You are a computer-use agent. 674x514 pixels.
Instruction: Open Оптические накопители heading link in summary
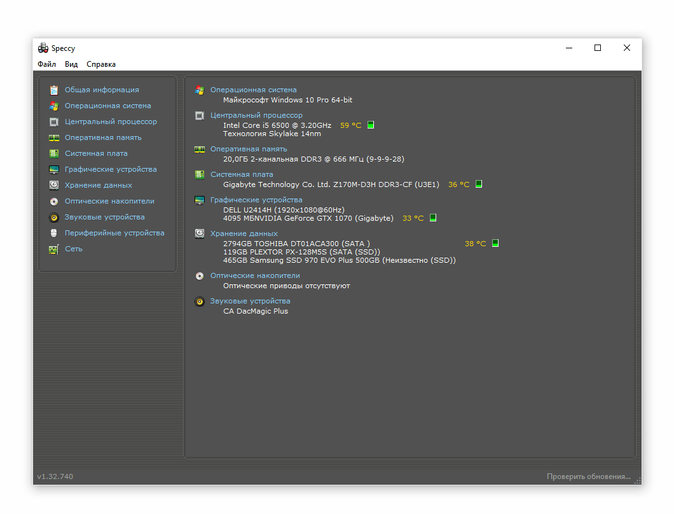coord(256,275)
